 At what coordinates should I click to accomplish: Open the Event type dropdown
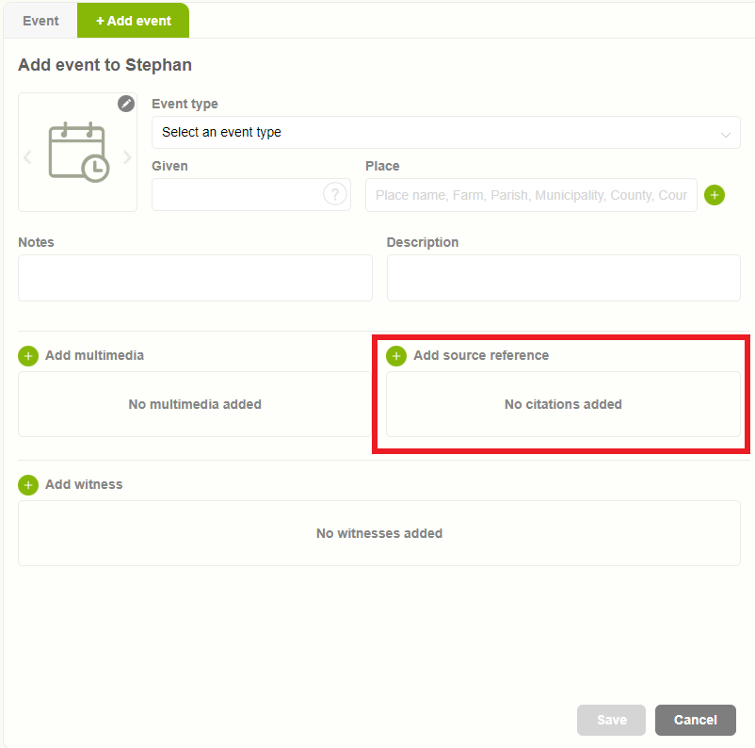433,133
